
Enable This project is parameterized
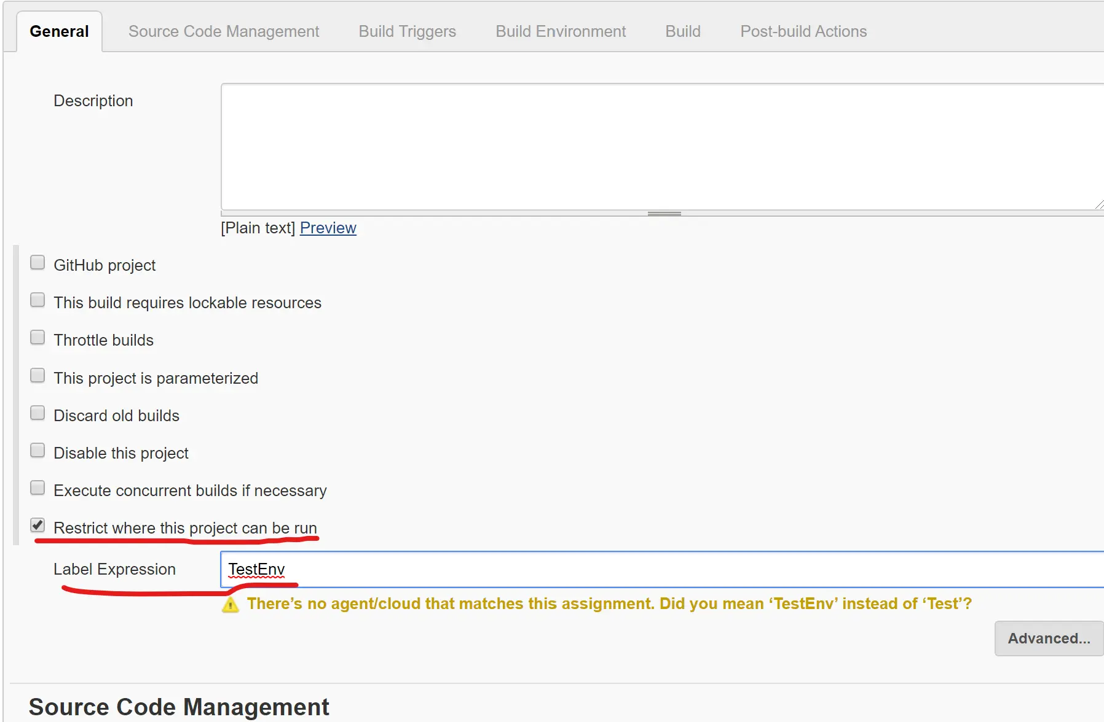click(37, 376)
